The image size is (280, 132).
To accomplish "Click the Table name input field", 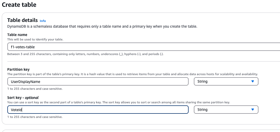I will pos(142,47).
